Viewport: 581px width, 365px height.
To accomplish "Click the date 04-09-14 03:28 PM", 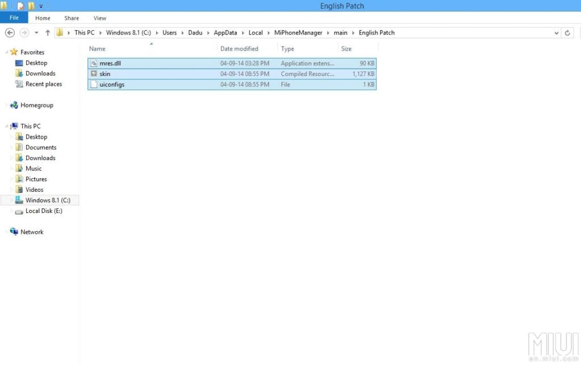I will coord(245,64).
